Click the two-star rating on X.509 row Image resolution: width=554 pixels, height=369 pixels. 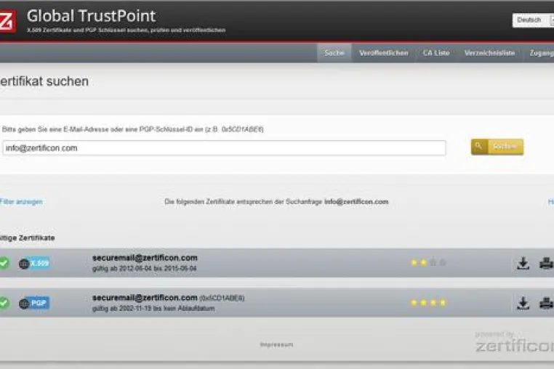pos(428,263)
